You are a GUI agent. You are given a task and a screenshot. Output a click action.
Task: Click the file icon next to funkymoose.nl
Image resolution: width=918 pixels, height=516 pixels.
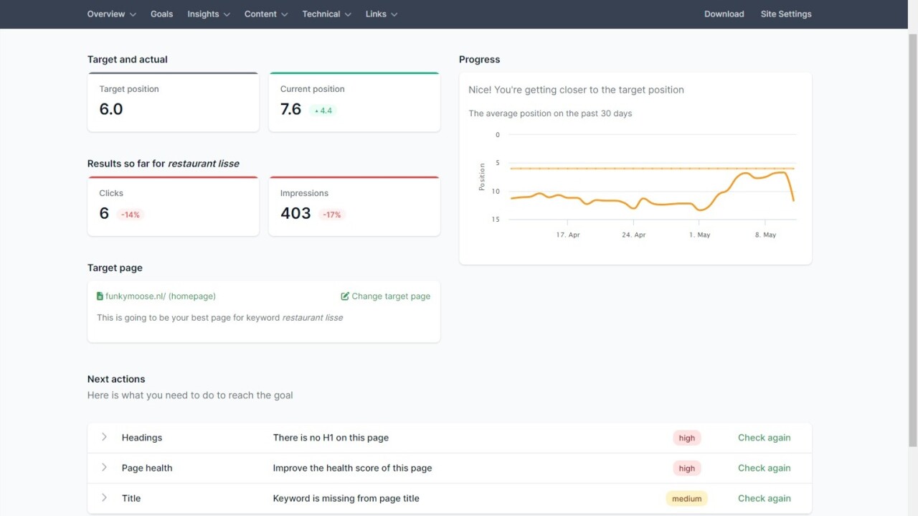pyautogui.click(x=100, y=296)
